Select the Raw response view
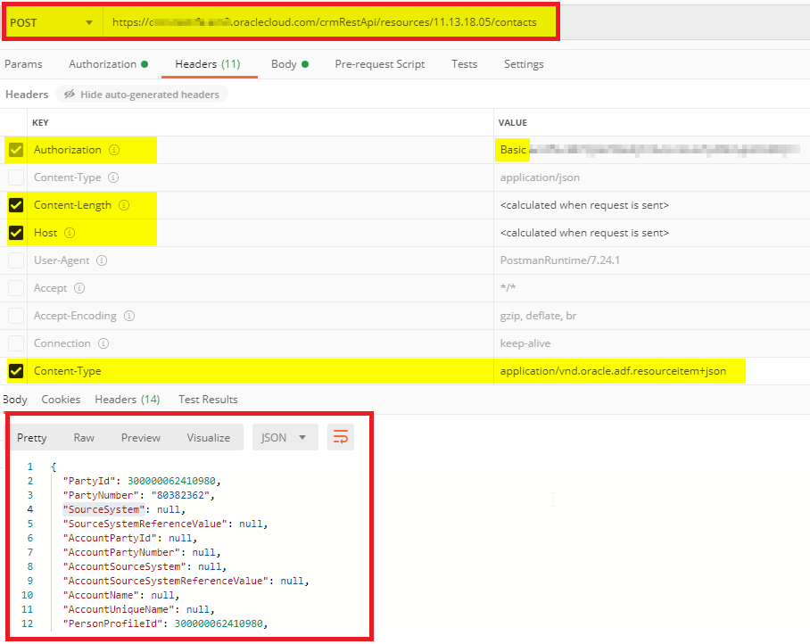The image size is (810, 644). pos(84,437)
